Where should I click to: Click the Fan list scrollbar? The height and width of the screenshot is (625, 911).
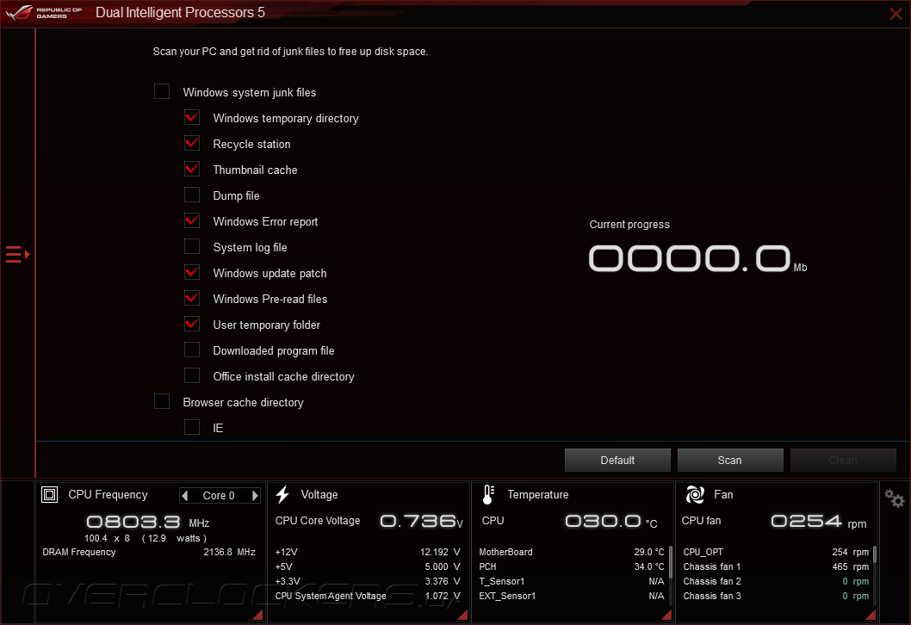pyautogui.click(x=874, y=554)
